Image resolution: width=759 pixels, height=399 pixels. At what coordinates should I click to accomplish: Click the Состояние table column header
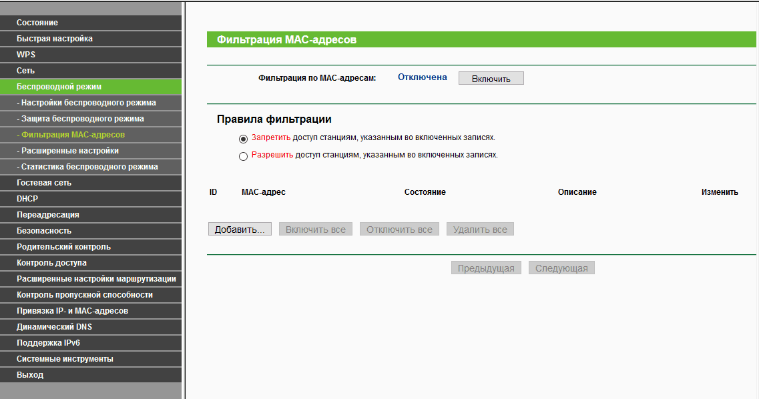coord(425,192)
